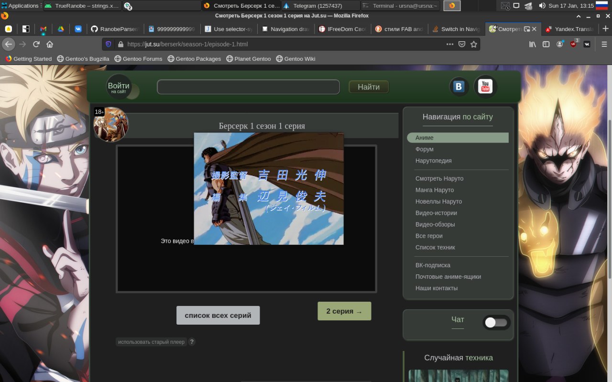The height and width of the screenshot is (382, 612).
Task: Open the VK social icon on site
Action: tap(459, 87)
